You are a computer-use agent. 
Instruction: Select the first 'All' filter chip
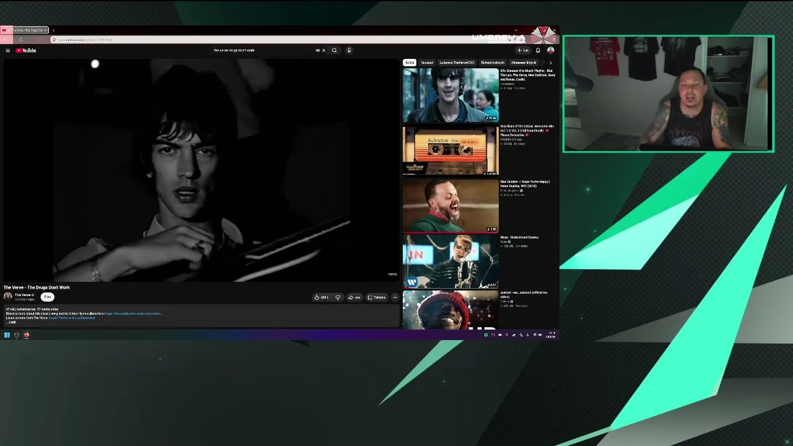click(x=410, y=63)
